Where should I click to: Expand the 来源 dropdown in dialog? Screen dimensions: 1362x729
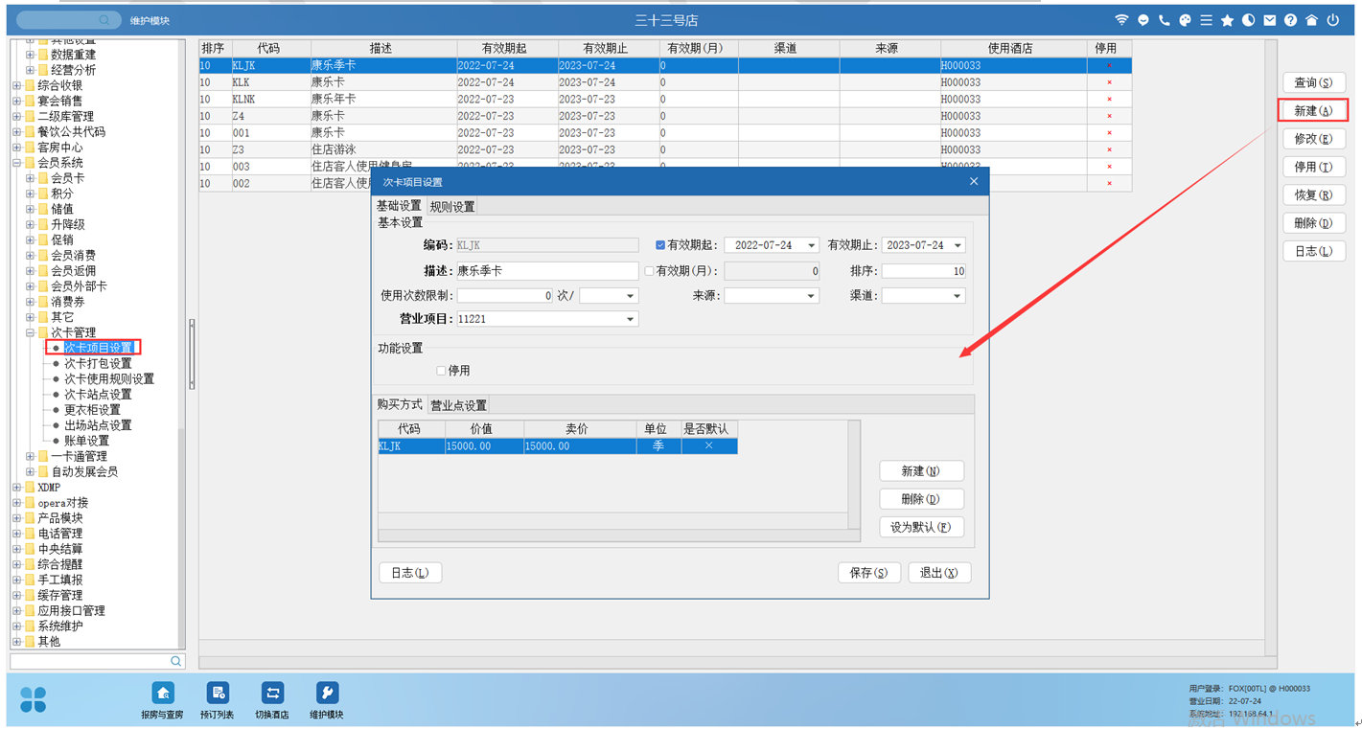click(x=811, y=296)
